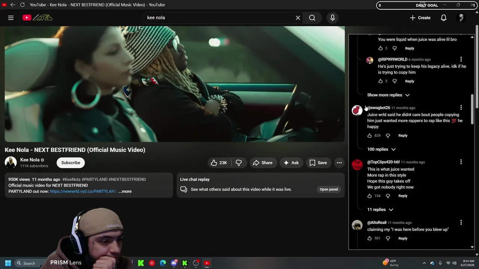Show hidden system tray icons chevron
479x269 pixels.
[x=424, y=263]
